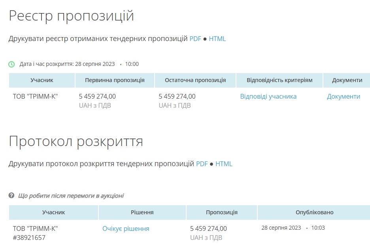Select ТОВ "ТРІММ-К" in protocol table

(x=36, y=228)
